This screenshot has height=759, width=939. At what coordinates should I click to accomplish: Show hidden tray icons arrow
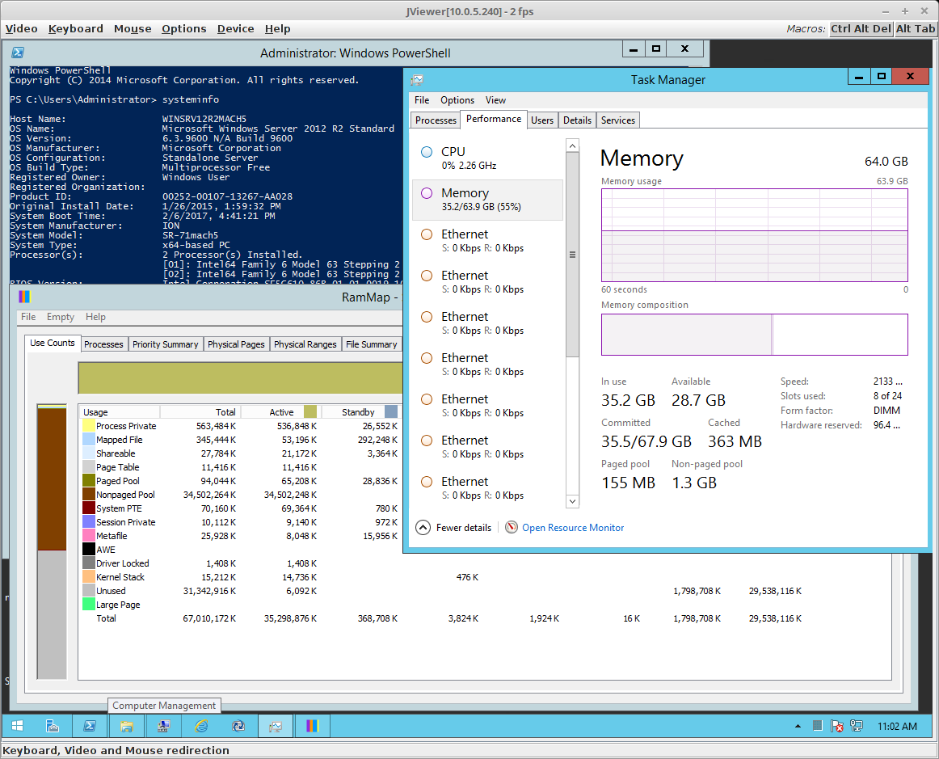tap(798, 726)
